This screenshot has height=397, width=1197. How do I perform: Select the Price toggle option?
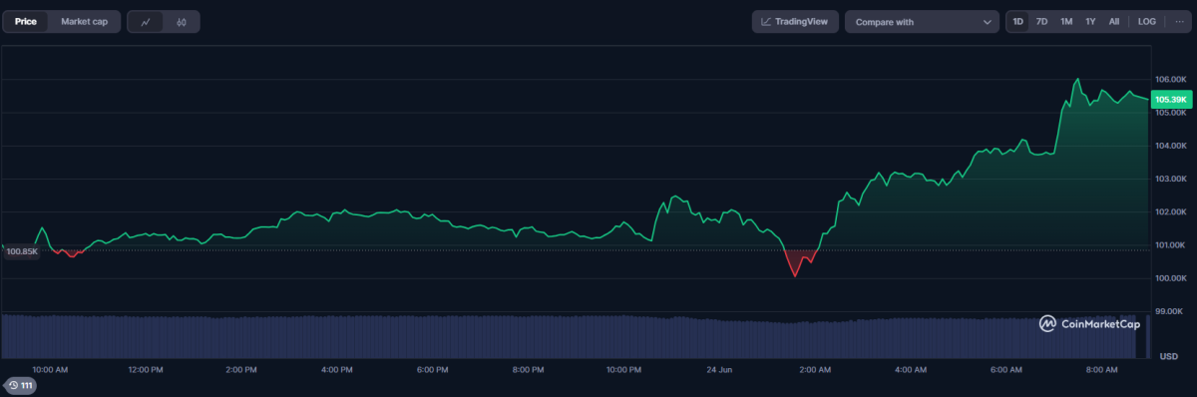point(26,21)
